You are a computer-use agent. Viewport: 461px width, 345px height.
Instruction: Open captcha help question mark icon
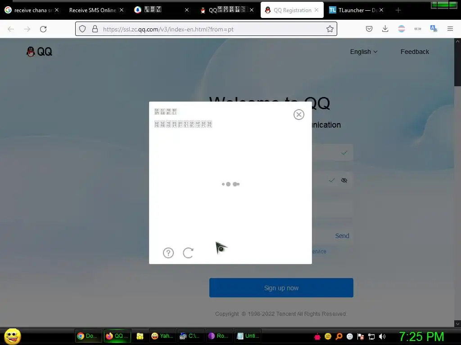point(168,252)
